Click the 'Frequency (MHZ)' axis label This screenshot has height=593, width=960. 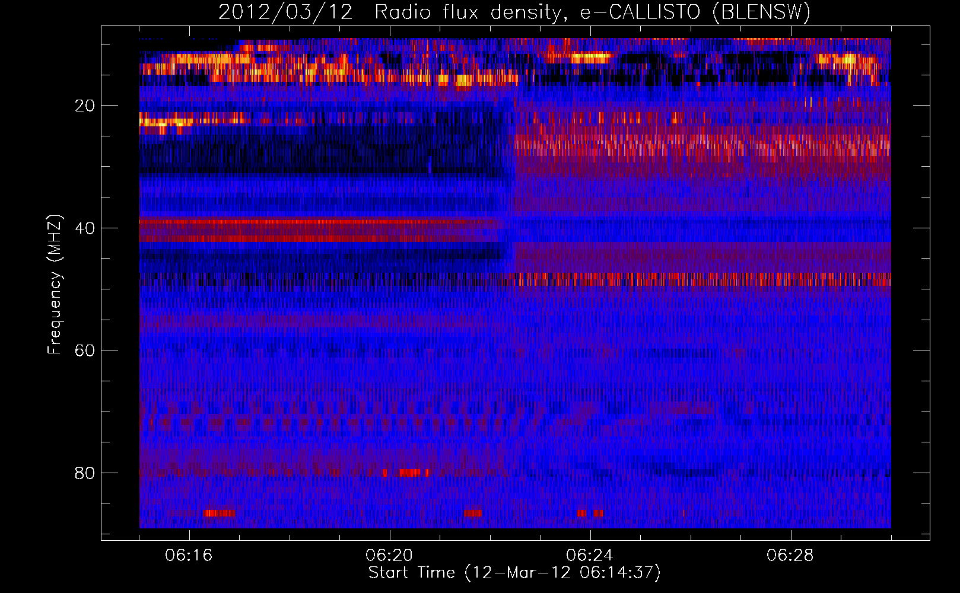[55, 285]
